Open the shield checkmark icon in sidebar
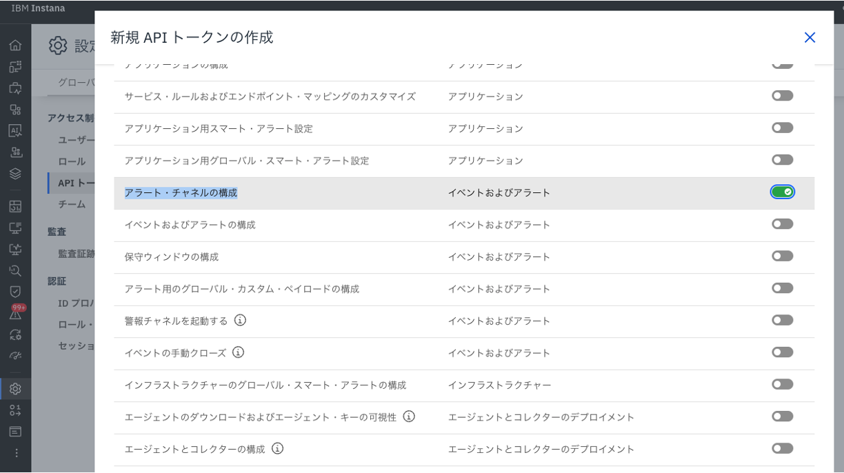This screenshot has width=844, height=473. [x=15, y=292]
